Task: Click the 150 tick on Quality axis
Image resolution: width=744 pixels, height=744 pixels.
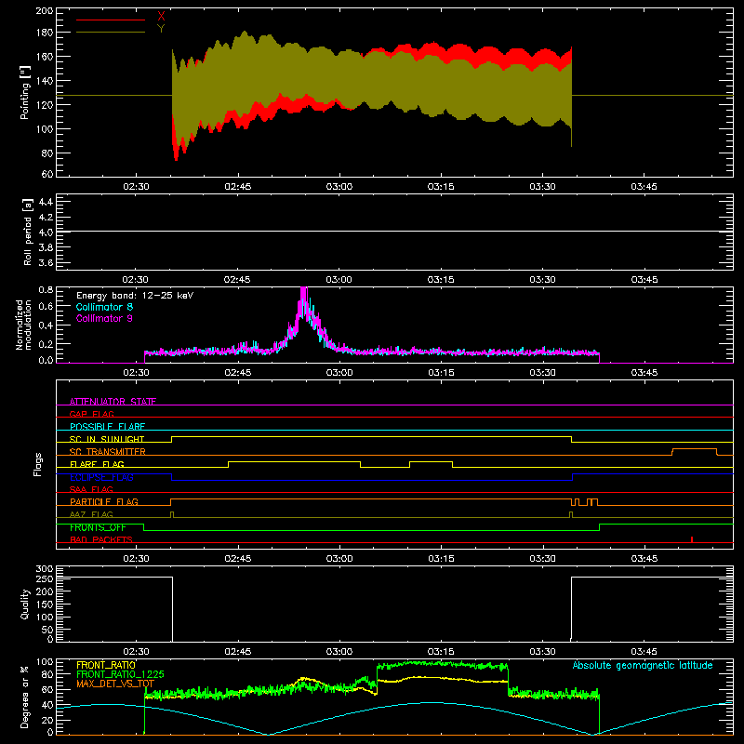Action: point(45,604)
